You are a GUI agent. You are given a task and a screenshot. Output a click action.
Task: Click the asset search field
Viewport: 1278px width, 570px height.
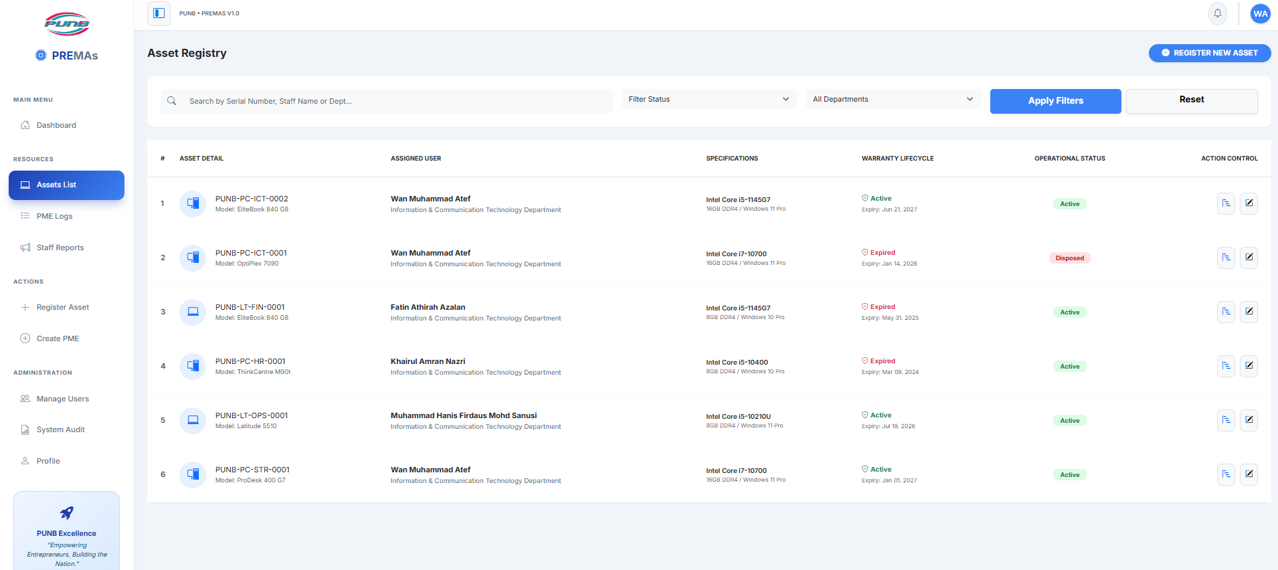click(386, 101)
